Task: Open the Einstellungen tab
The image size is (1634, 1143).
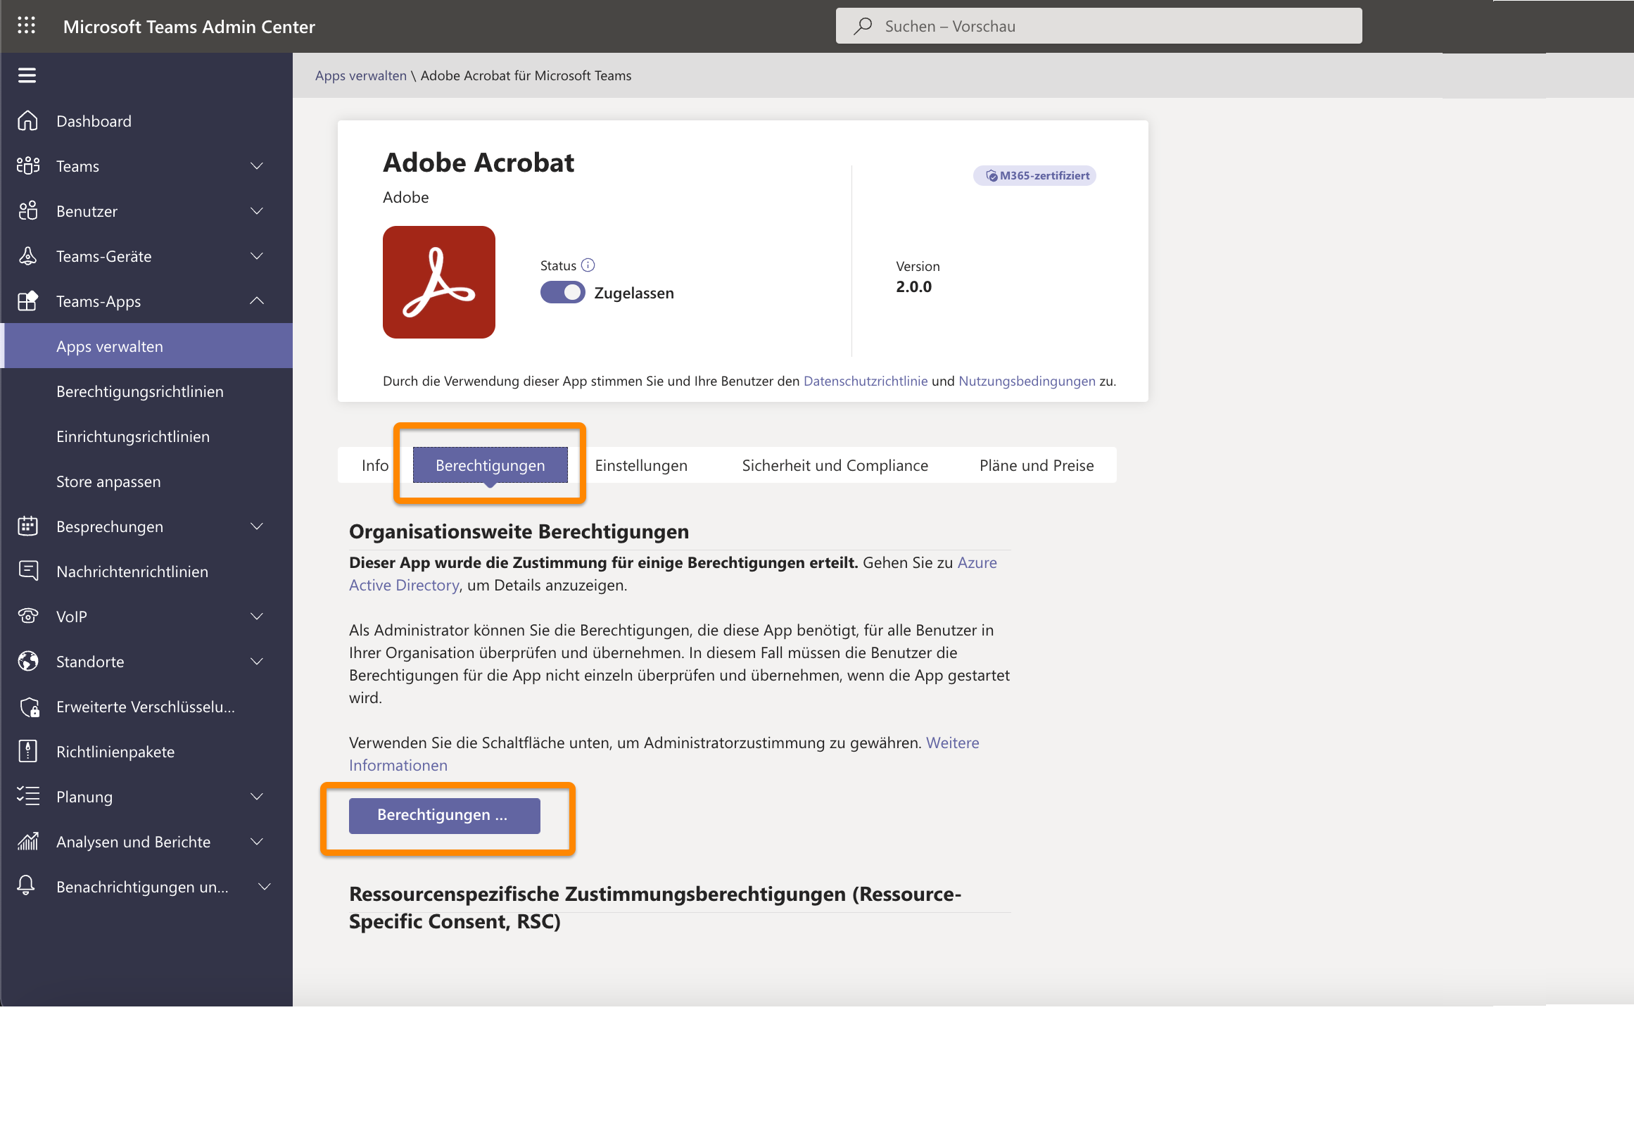Action: pos(641,465)
